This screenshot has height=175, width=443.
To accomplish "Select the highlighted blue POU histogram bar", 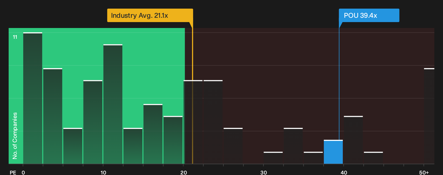I will point(333,152).
